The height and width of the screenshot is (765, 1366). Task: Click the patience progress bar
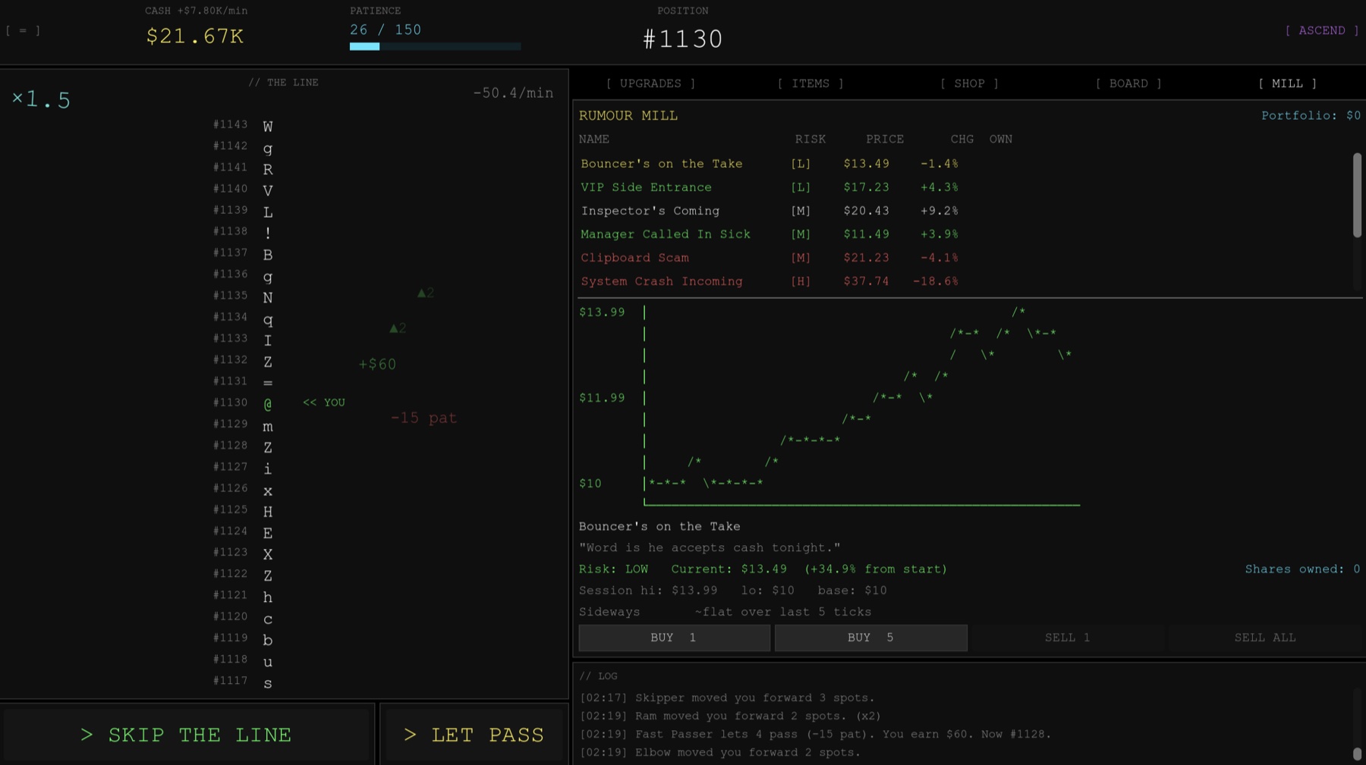[x=435, y=46]
